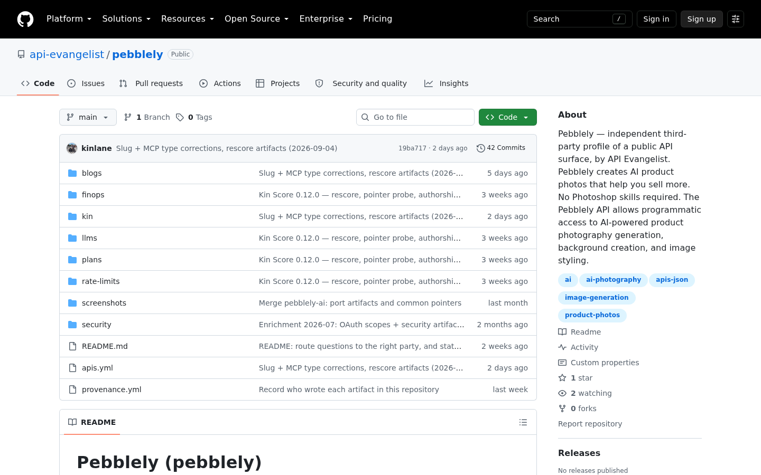
Task: Click the blogs folder icon
Action: click(x=72, y=173)
